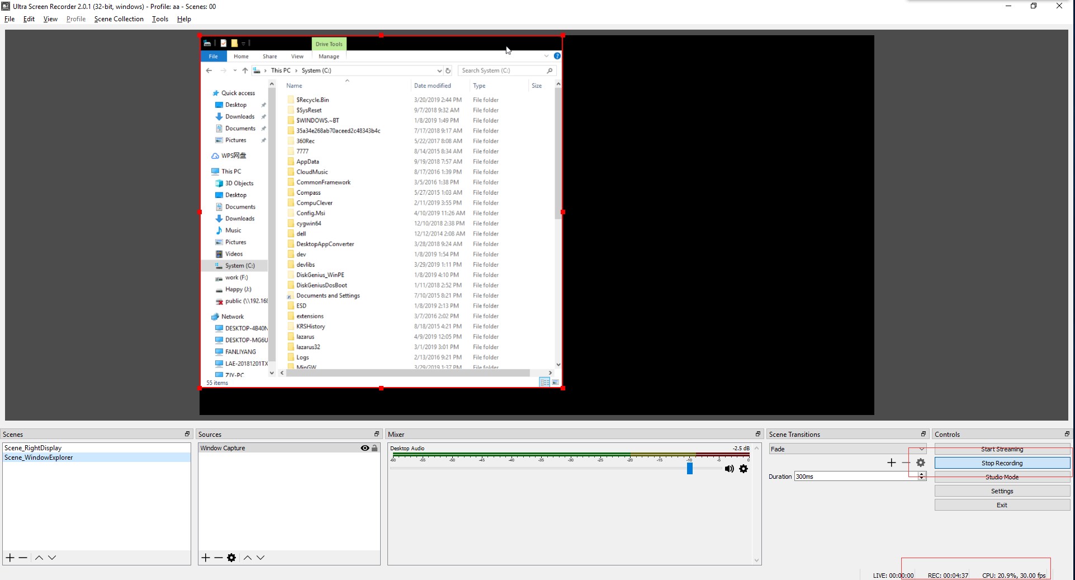1075x580 pixels.
Task: Open the Settings button in Controls
Action: (1002, 491)
